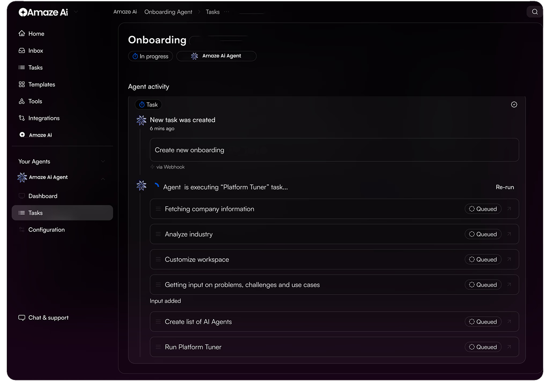Click the drag handle on Create list of AI Agents
550x384 pixels.
158,322
